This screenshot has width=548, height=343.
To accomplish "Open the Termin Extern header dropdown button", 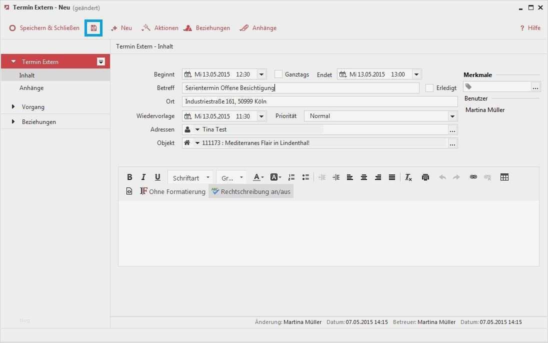I will [x=101, y=62].
